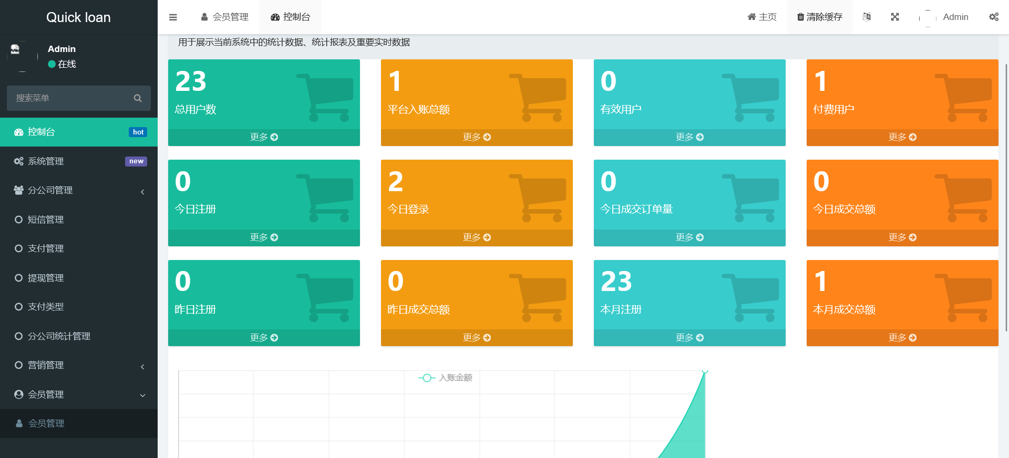Toggle the 入账金额 chart legend series
Image resolution: width=1009 pixels, height=458 pixels.
[446, 378]
